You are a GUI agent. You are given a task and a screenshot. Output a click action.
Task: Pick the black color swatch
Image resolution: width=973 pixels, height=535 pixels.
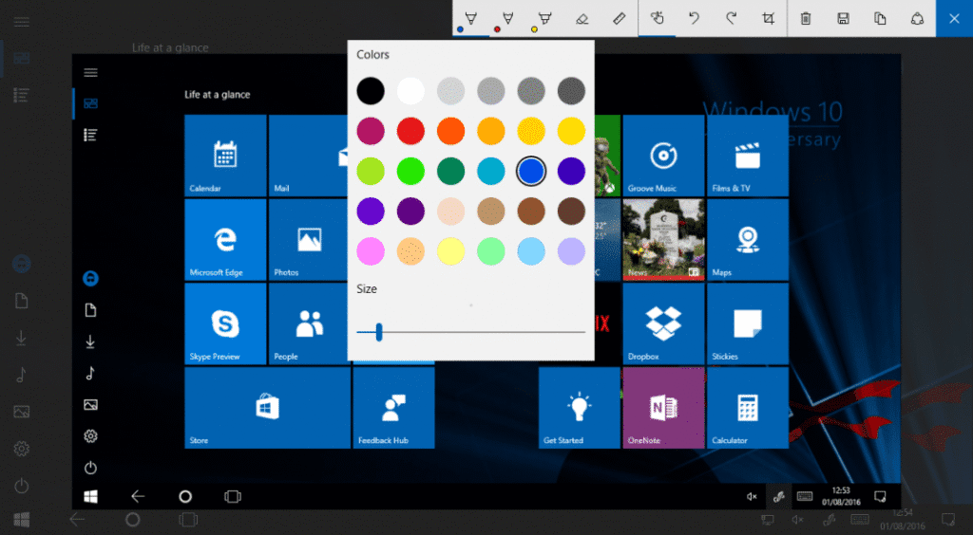point(371,91)
